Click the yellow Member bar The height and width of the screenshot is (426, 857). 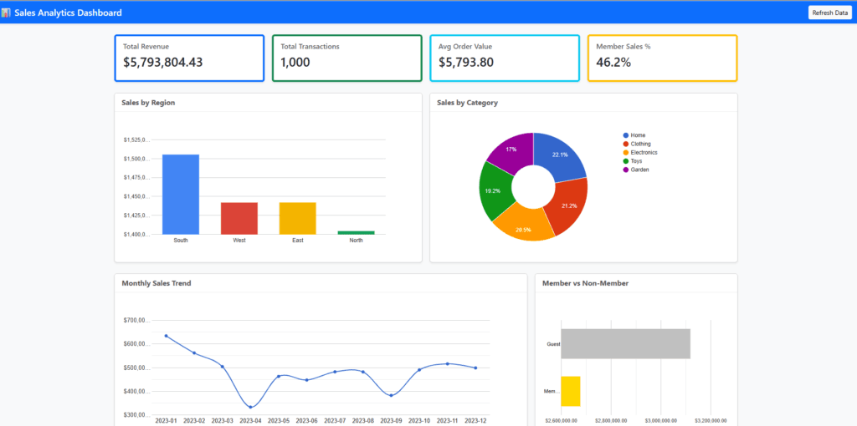click(570, 391)
